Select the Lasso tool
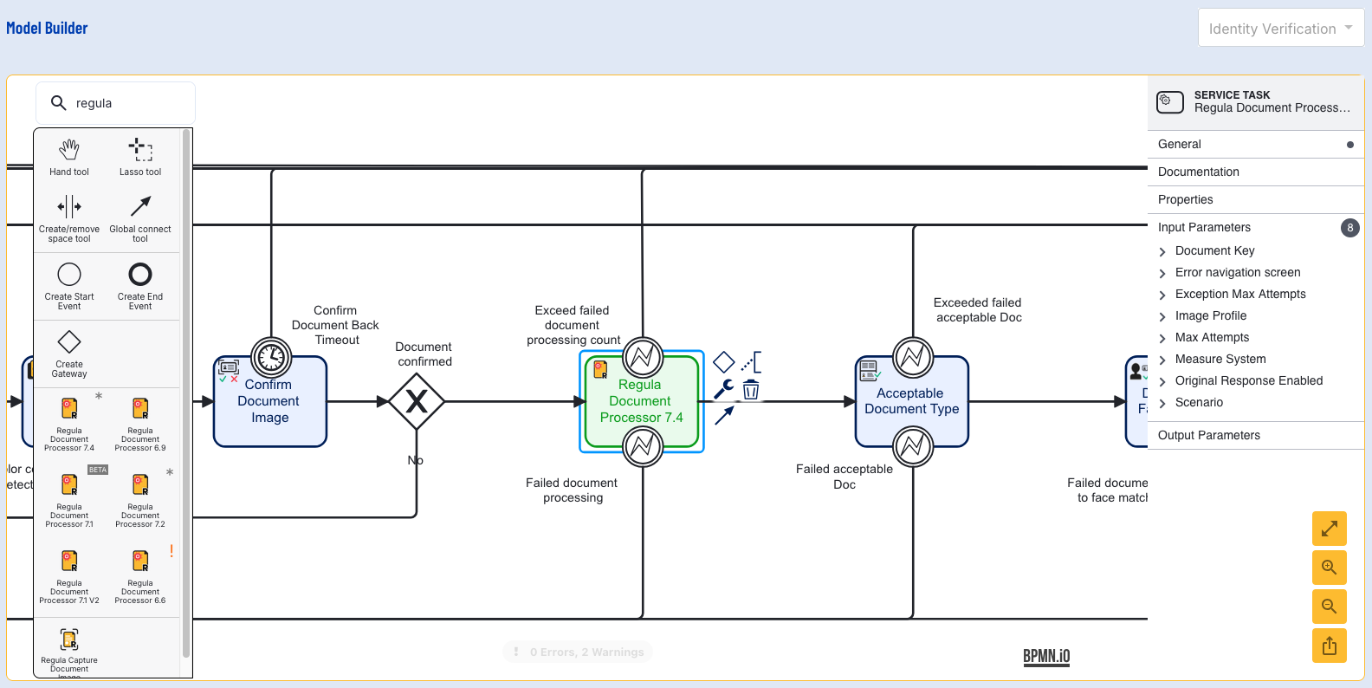1372x688 pixels. tap(140, 157)
